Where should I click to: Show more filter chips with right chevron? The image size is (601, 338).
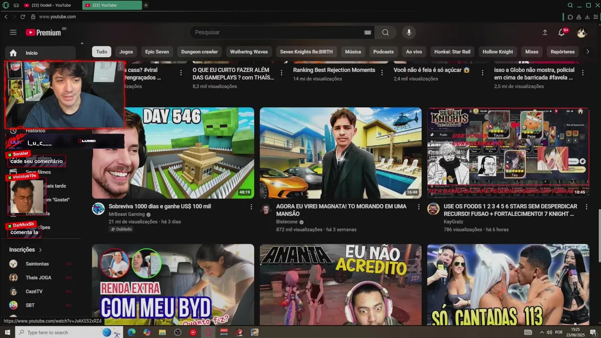click(587, 52)
